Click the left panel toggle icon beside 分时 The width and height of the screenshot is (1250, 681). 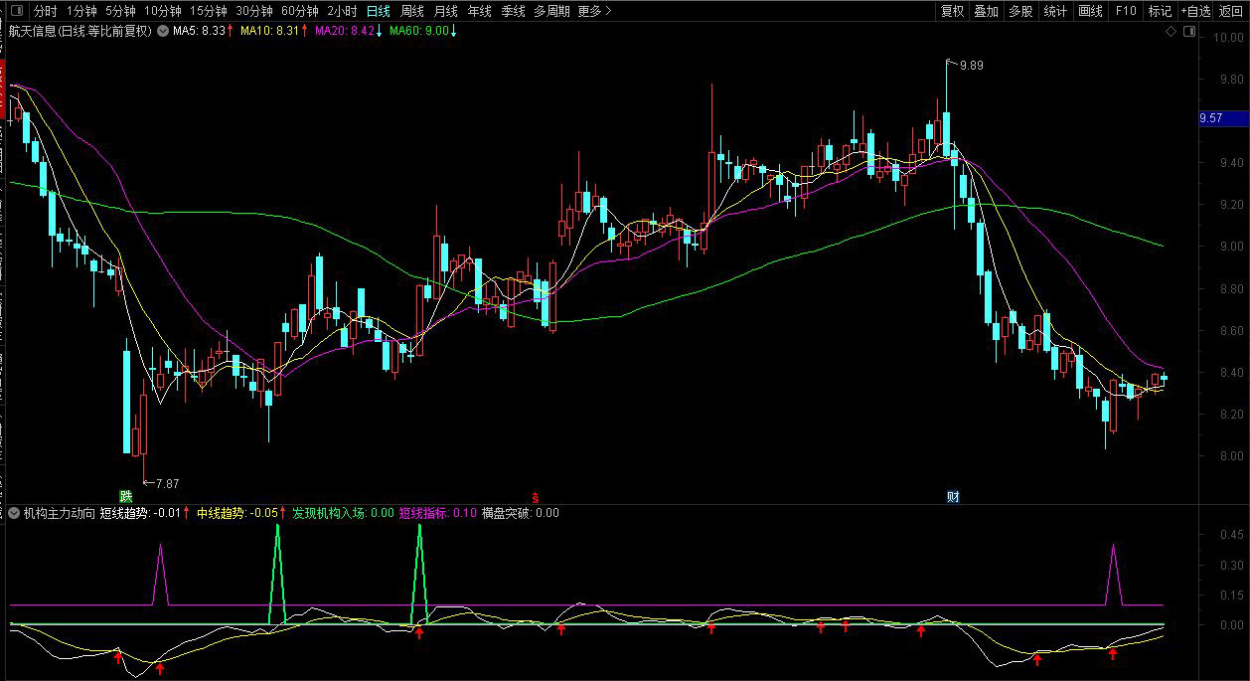coord(17,12)
